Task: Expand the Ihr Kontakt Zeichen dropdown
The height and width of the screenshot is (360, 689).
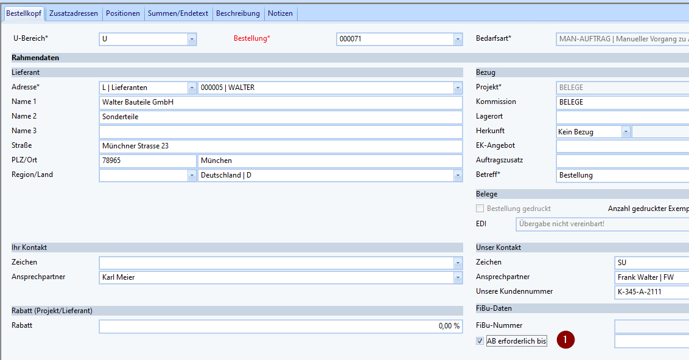Action: (458, 263)
